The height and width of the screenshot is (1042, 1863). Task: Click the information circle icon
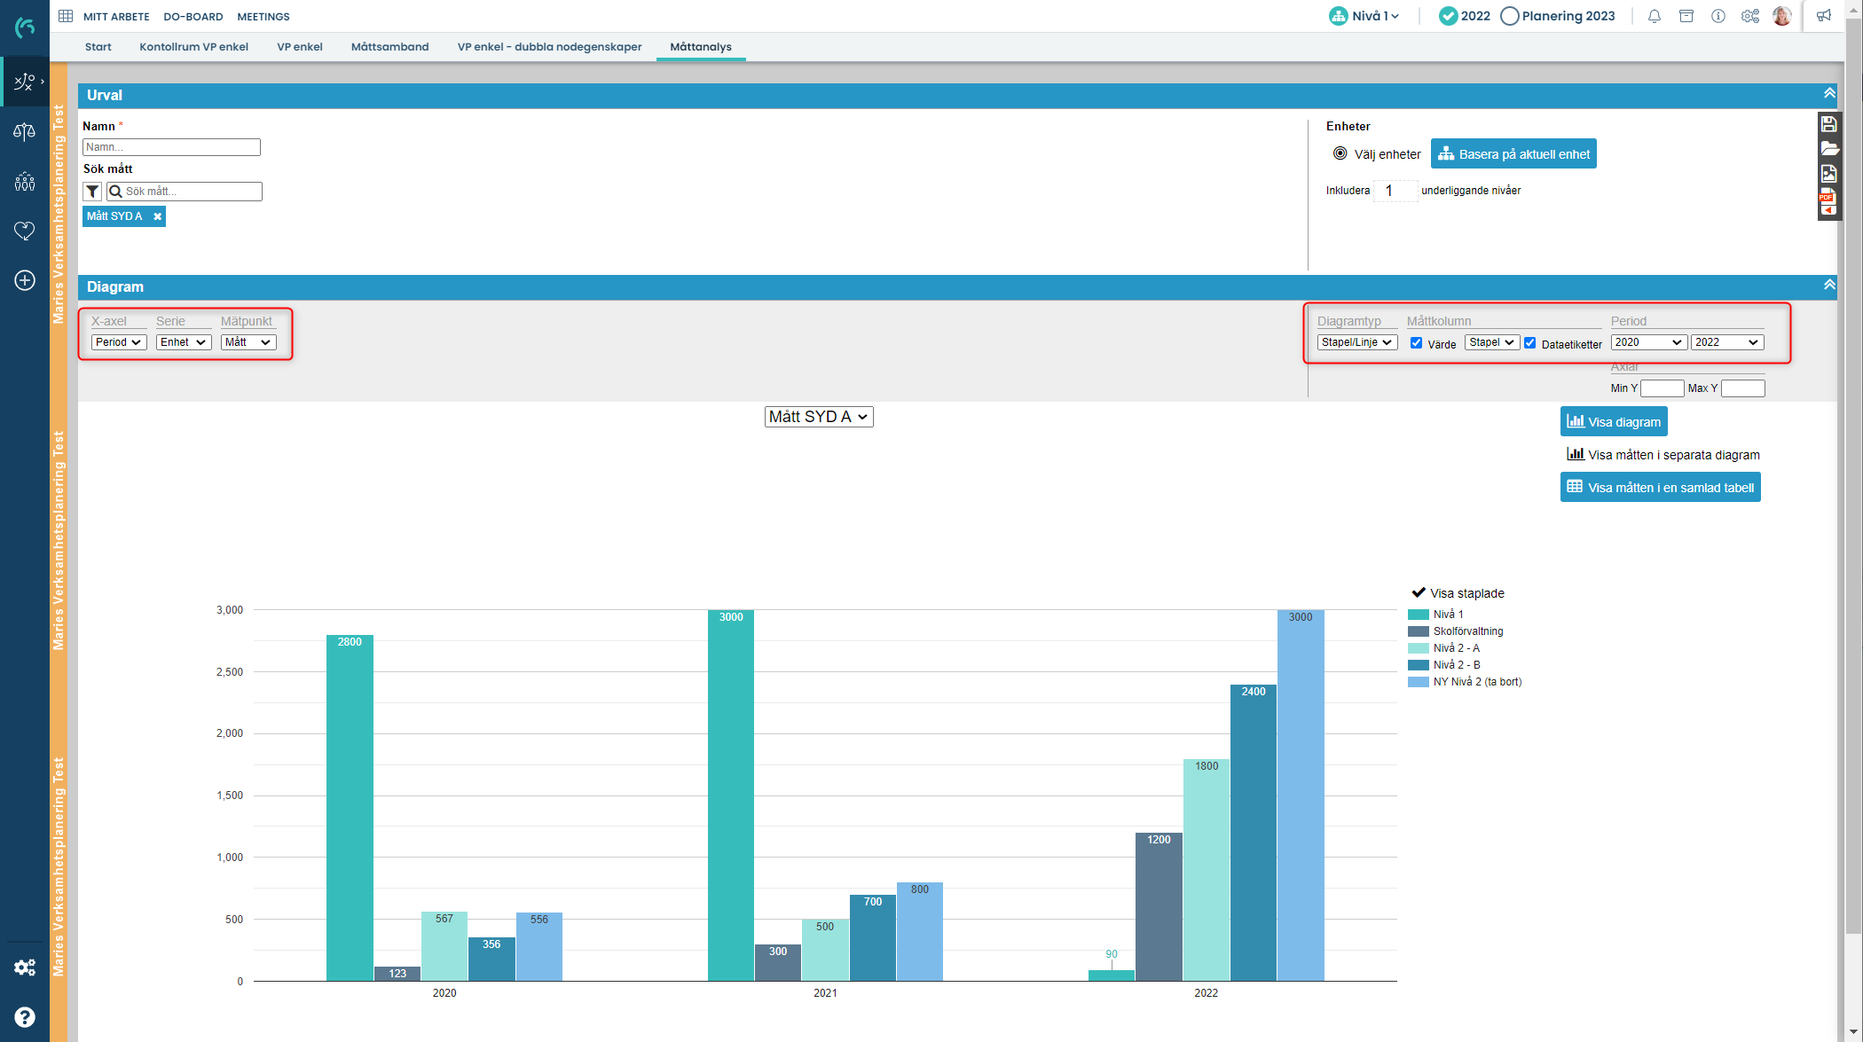pos(1718,16)
